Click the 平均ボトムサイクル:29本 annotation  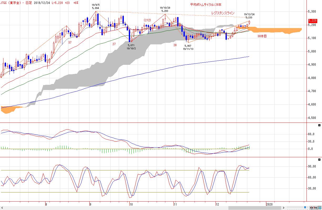(206, 5)
